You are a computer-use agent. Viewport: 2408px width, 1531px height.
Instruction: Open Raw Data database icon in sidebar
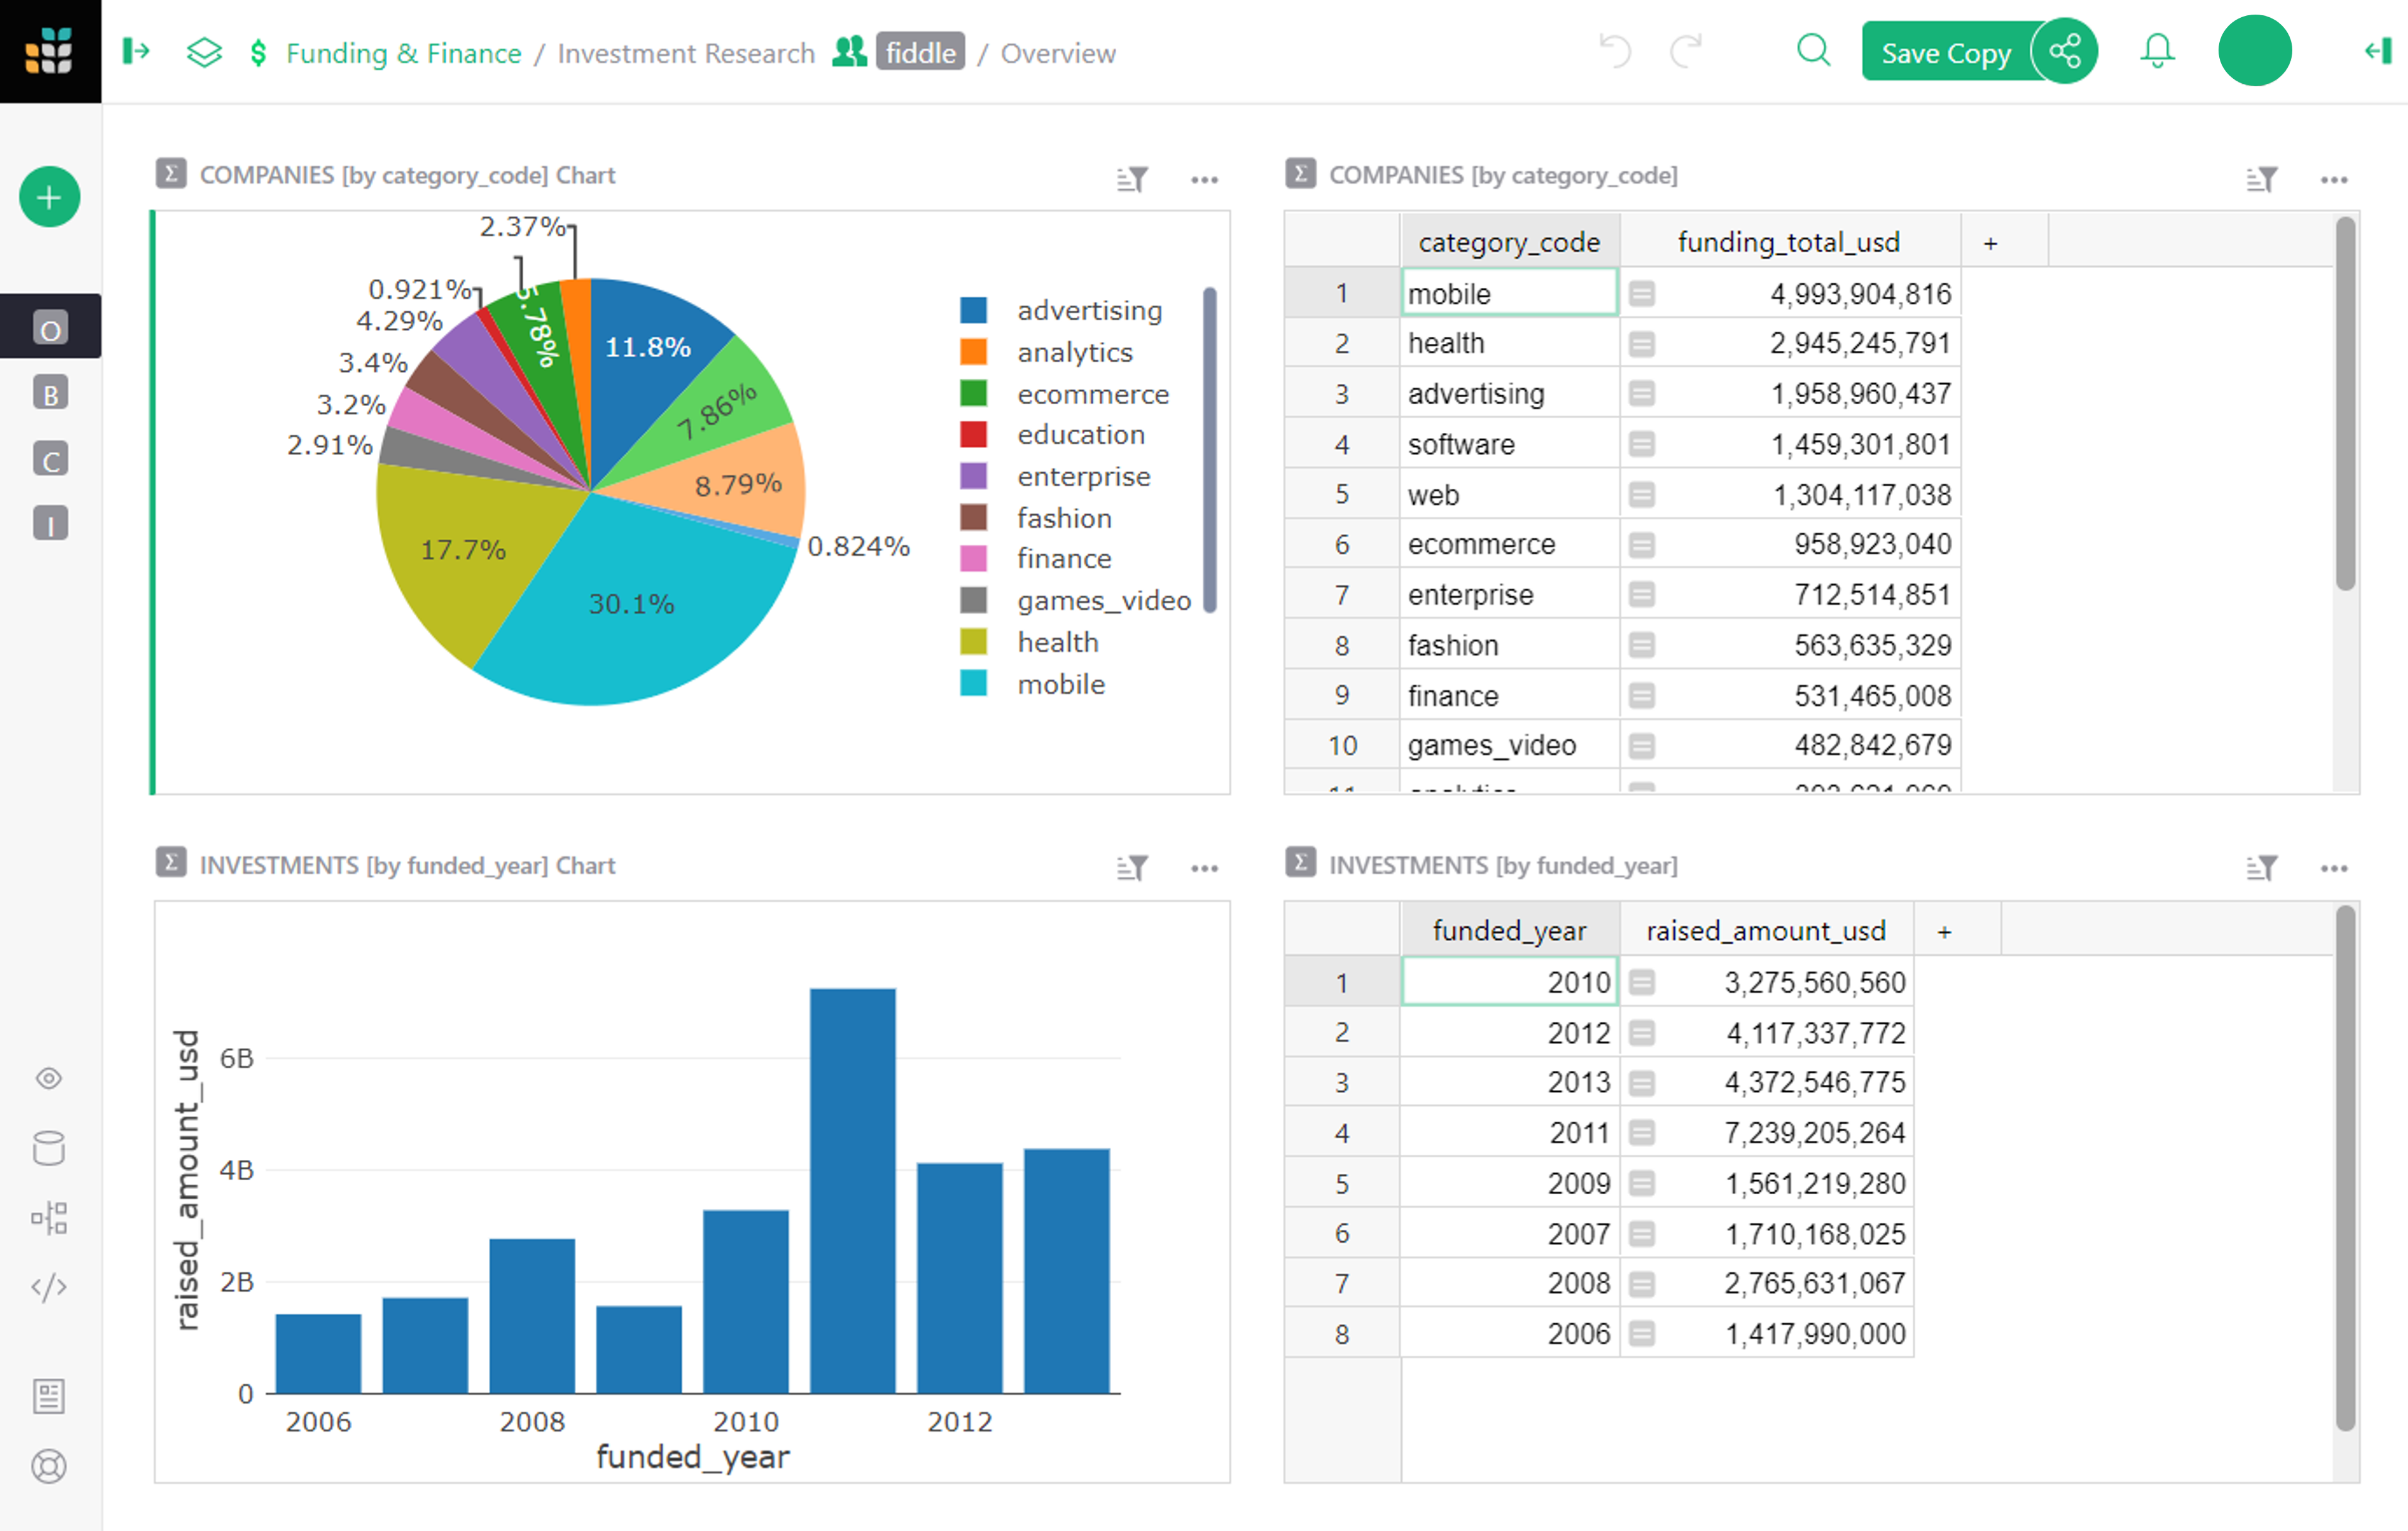(49, 1148)
